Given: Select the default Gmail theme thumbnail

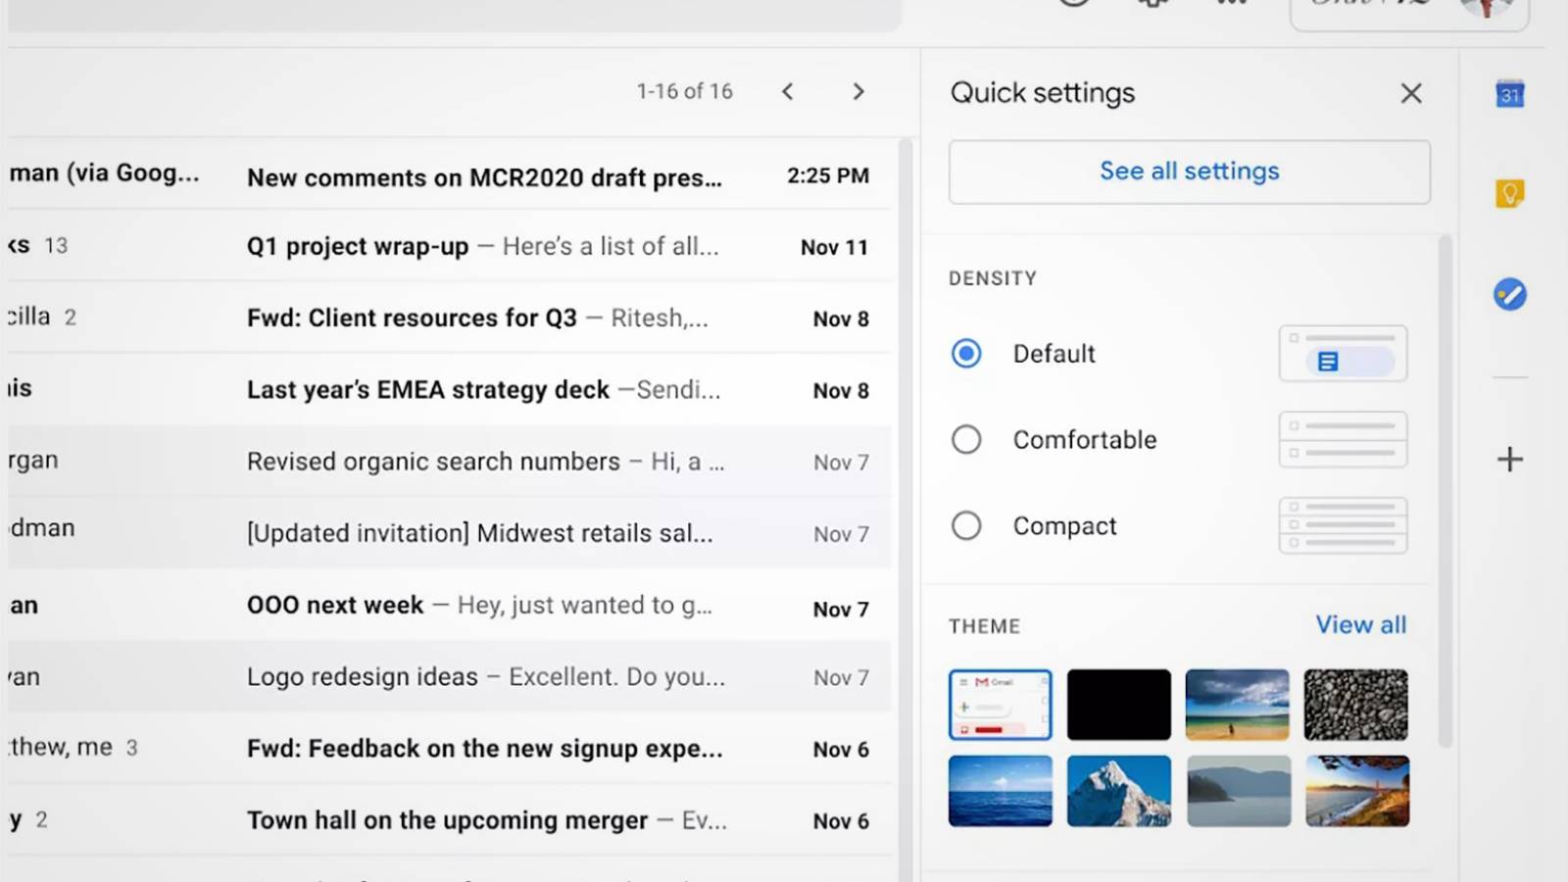Looking at the screenshot, I should pyautogui.click(x=1000, y=705).
